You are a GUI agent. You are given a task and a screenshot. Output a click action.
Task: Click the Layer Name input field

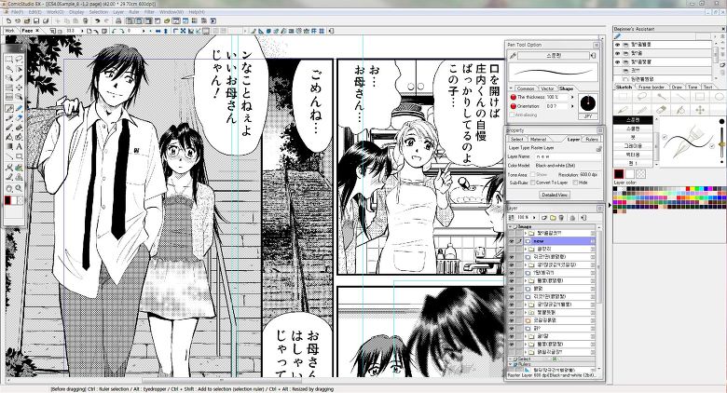[x=567, y=156]
